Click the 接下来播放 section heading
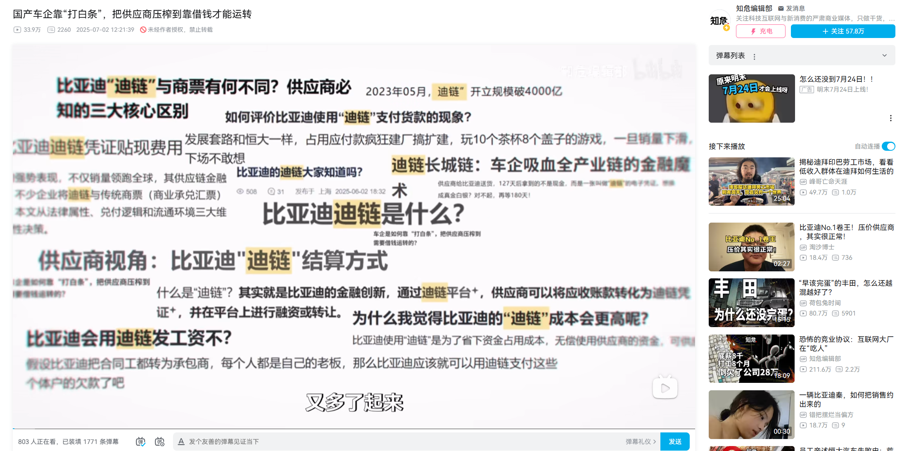 [x=727, y=146]
